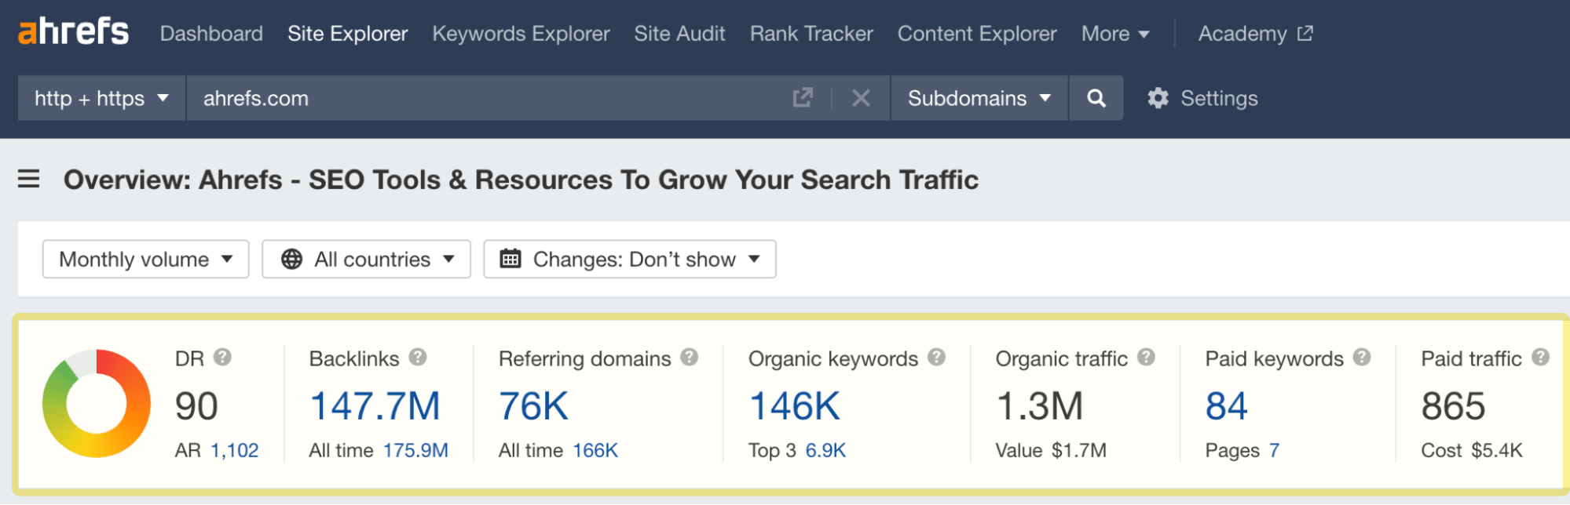The height and width of the screenshot is (505, 1570).
Task: Click the DR value 90
Action: click(x=196, y=406)
